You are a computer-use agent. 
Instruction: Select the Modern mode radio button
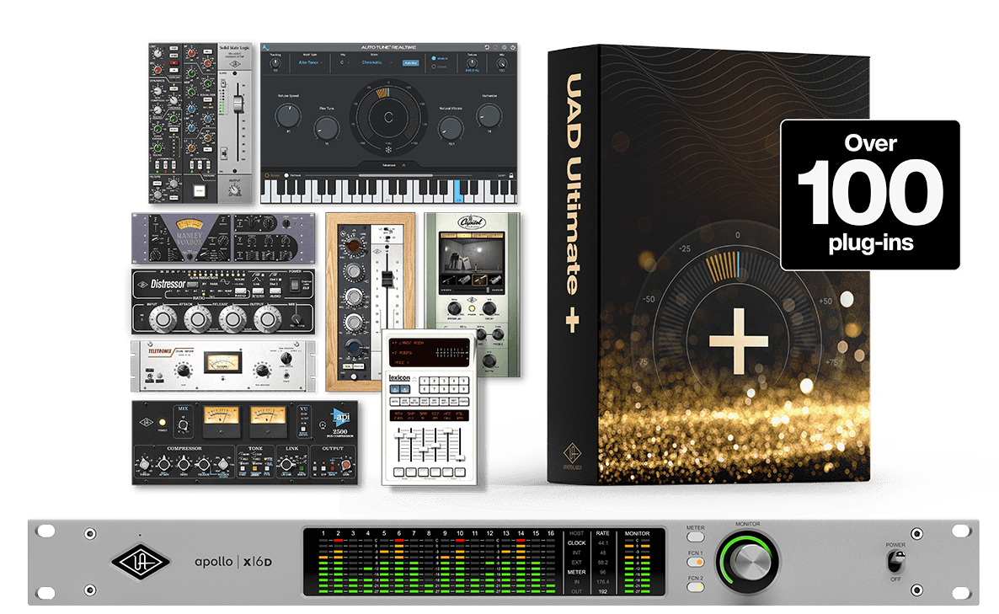(434, 58)
